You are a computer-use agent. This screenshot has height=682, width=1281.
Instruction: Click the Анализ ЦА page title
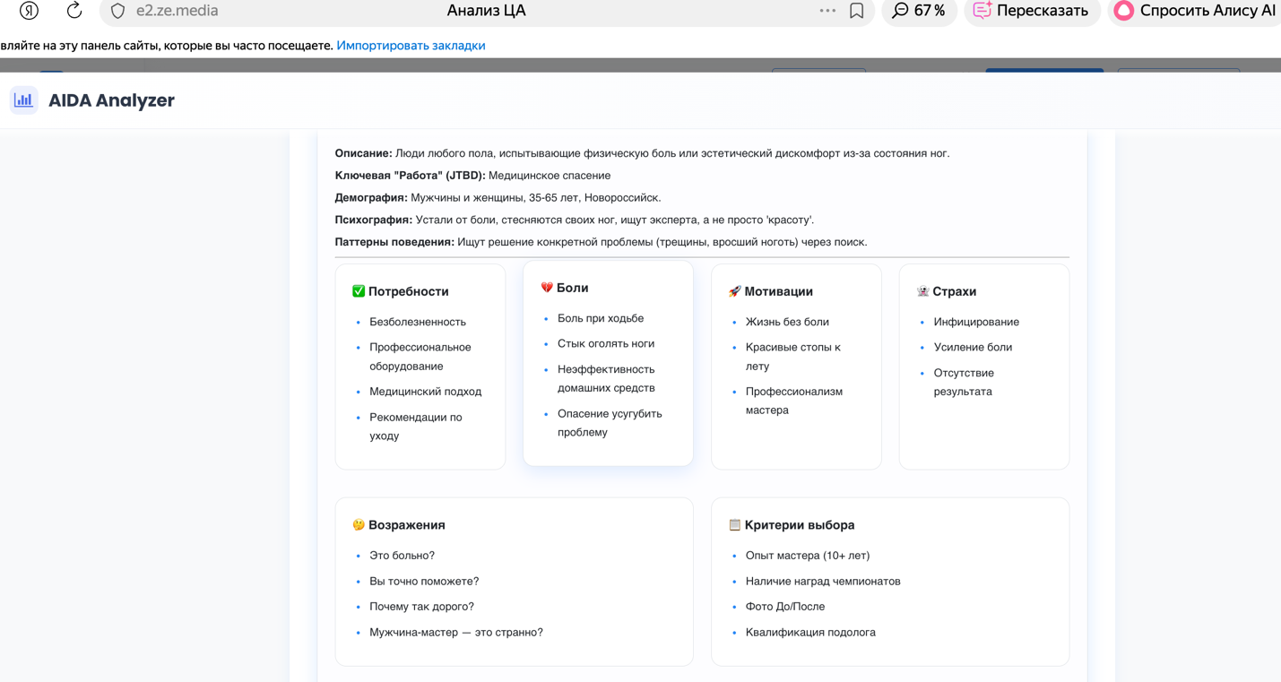486,11
